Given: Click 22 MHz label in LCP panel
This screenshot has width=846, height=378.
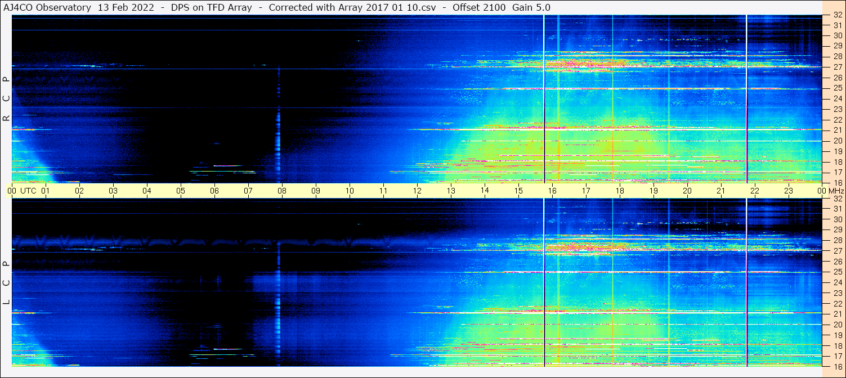Looking at the screenshot, I should (837, 304).
